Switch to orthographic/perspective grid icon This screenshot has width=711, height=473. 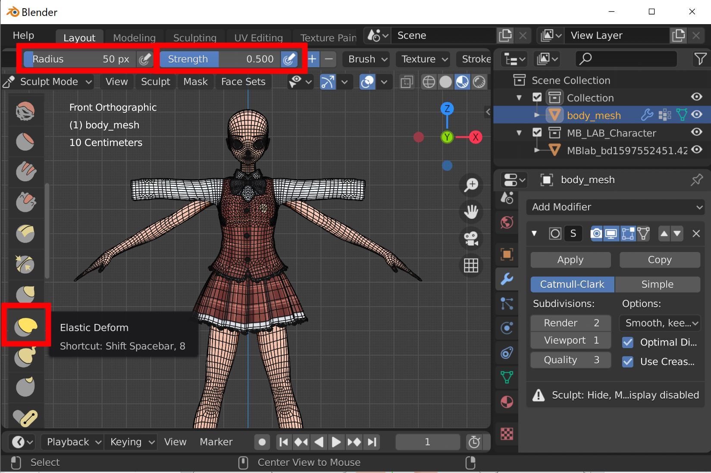click(471, 265)
